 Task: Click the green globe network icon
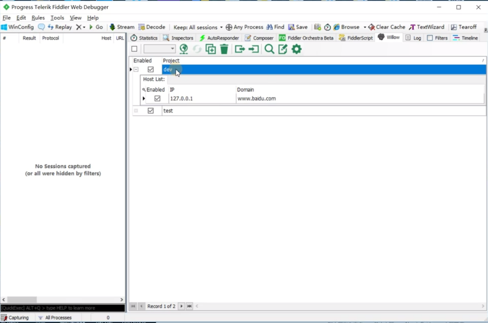[x=184, y=49]
